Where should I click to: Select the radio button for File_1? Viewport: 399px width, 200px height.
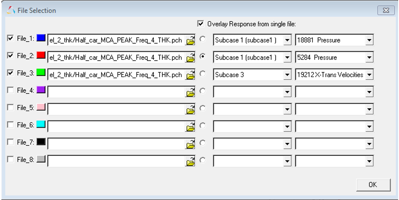(202, 40)
